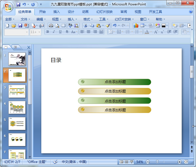Increase font size with large A

pos(156,32)
